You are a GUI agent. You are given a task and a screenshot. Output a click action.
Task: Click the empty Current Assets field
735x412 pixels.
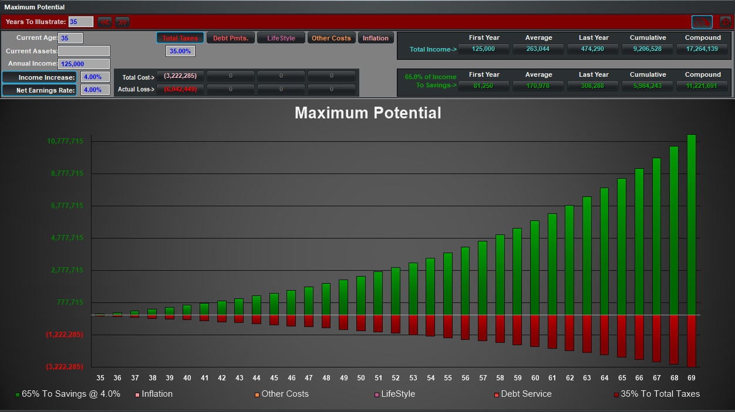coord(84,51)
